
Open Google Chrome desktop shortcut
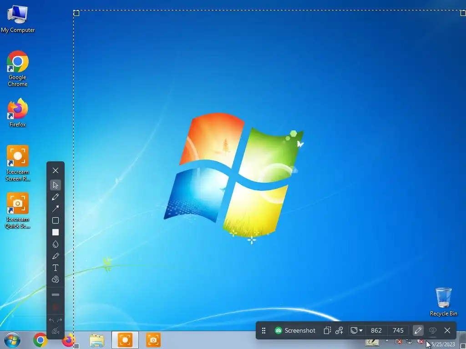click(x=18, y=69)
